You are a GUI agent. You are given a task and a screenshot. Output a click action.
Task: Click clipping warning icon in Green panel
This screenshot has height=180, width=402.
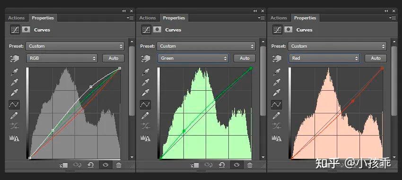click(x=145, y=138)
